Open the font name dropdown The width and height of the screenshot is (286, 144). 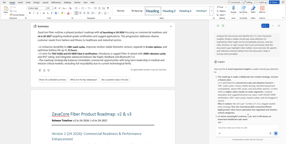[46, 8]
